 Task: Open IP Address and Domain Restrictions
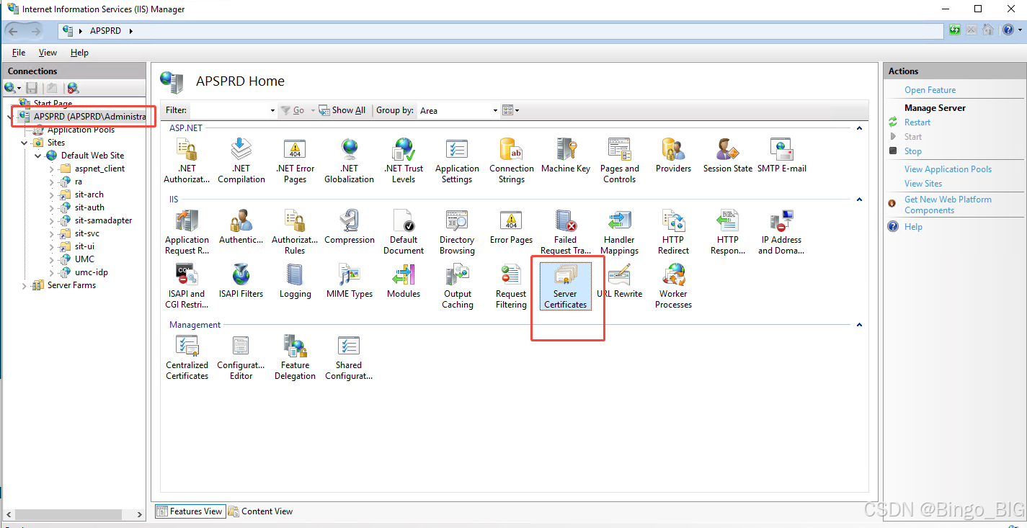pyautogui.click(x=782, y=232)
